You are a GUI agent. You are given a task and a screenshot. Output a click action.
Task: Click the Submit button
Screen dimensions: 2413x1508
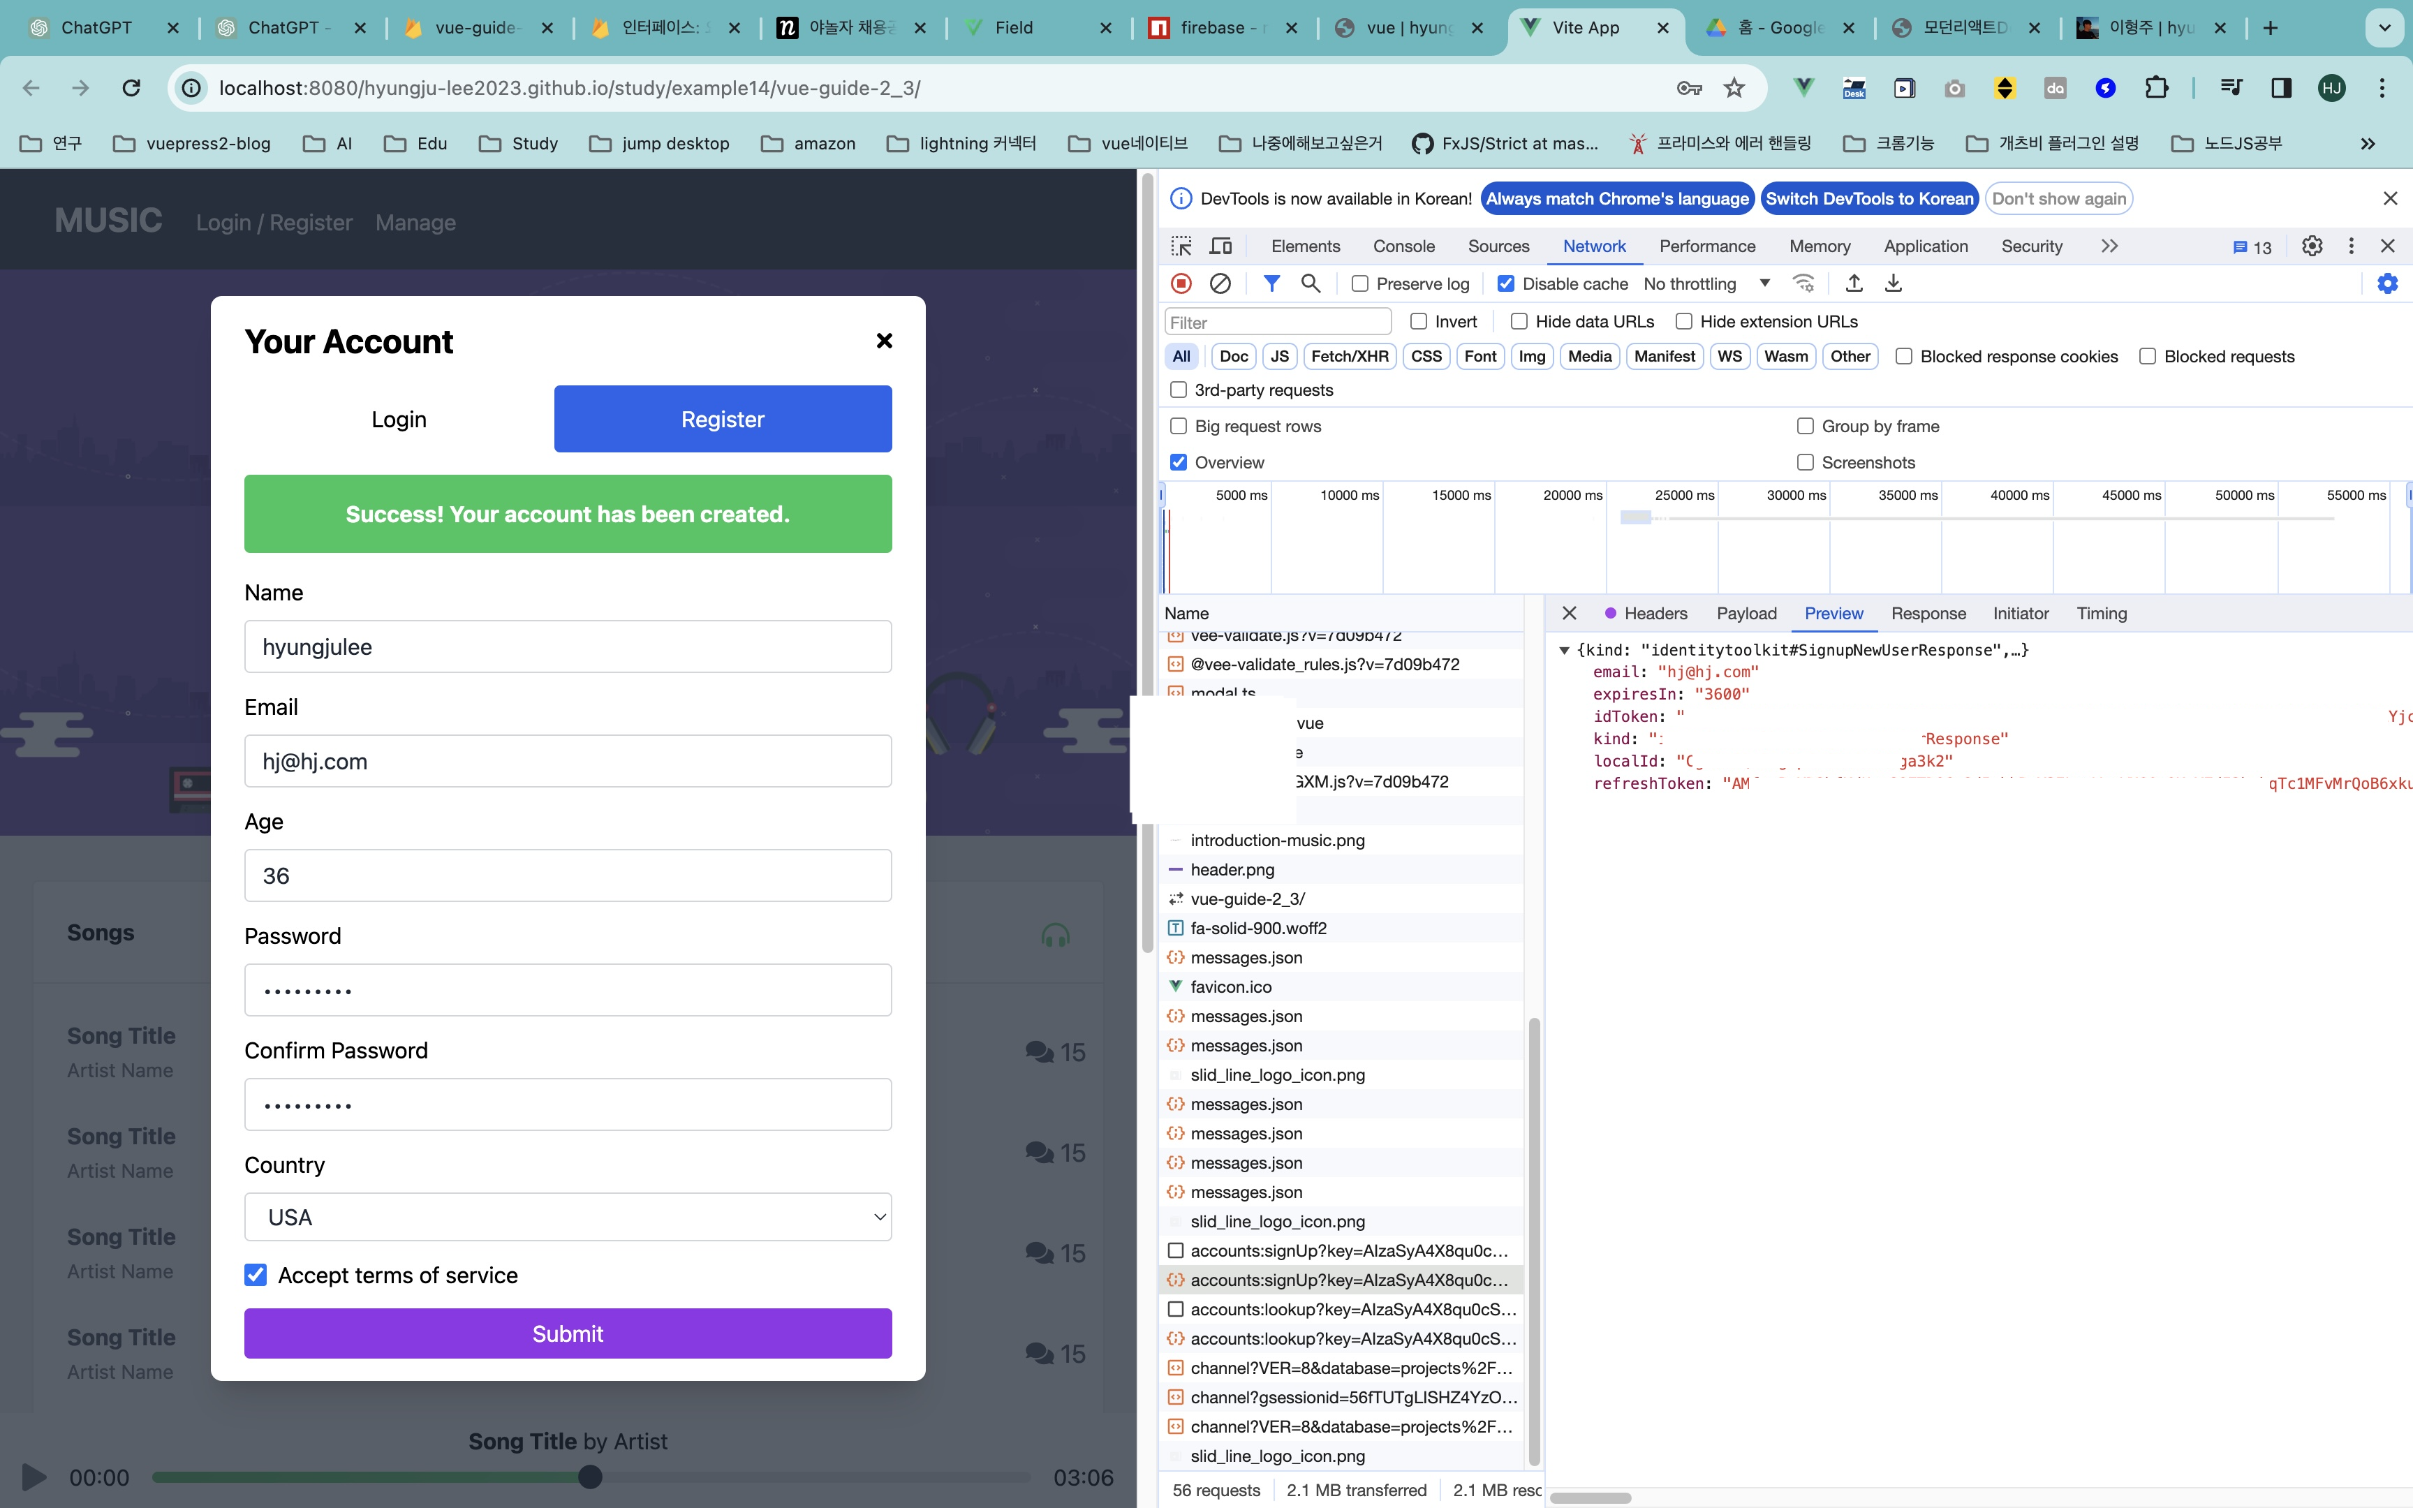(568, 1333)
